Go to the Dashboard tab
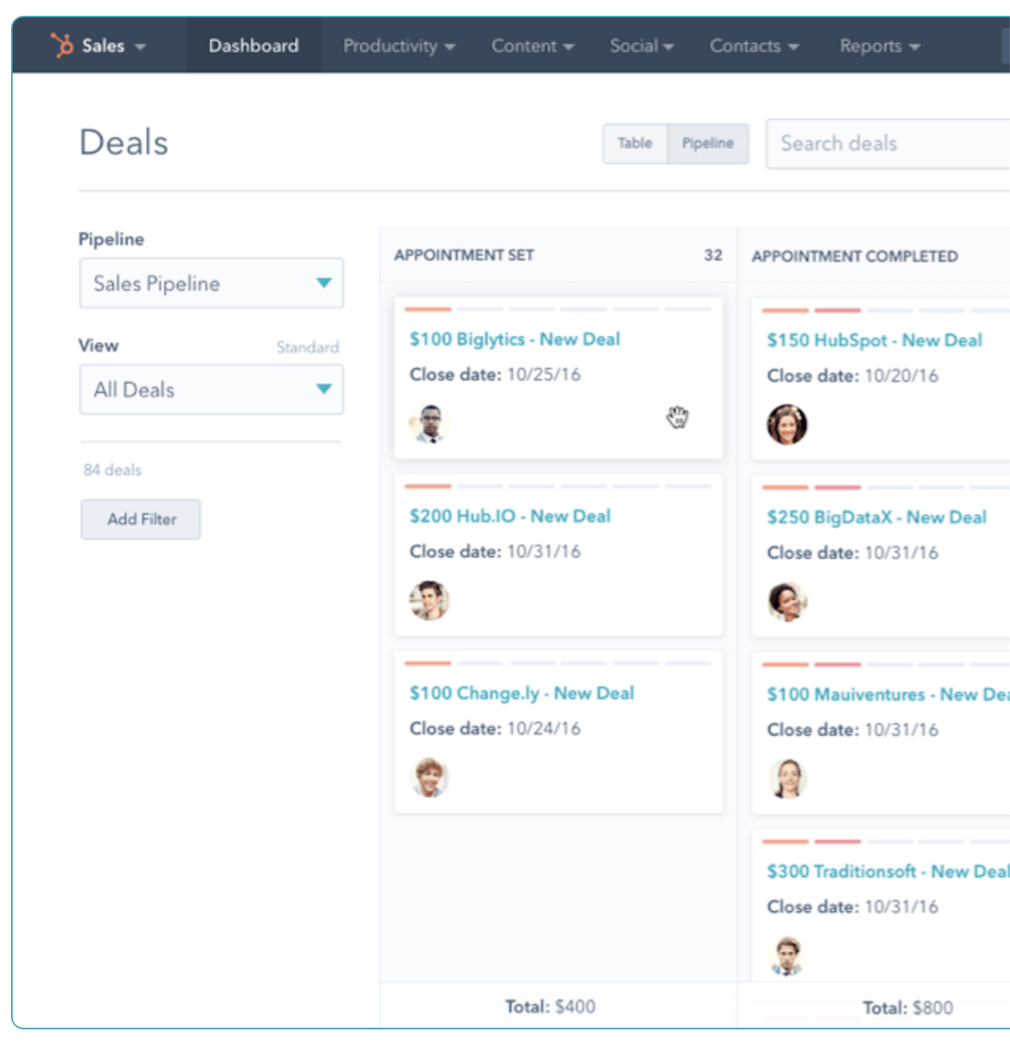This screenshot has width=1010, height=1042. pos(253,46)
